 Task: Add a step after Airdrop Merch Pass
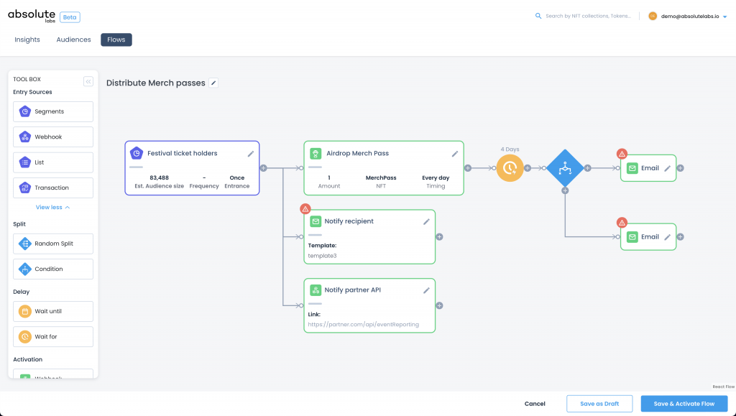click(x=468, y=168)
